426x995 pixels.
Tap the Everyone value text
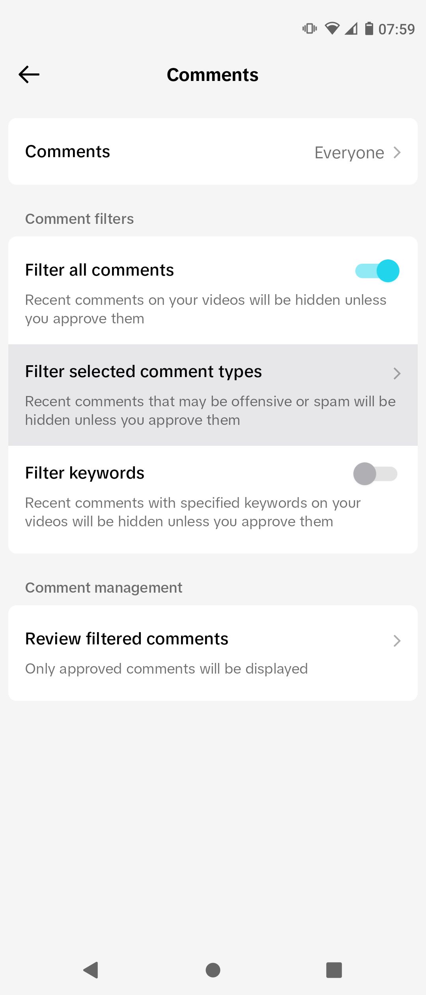(349, 153)
